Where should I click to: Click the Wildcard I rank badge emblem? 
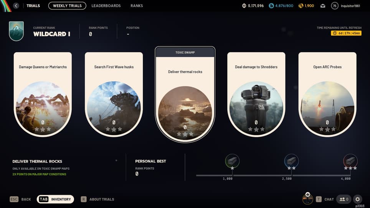tap(16, 31)
